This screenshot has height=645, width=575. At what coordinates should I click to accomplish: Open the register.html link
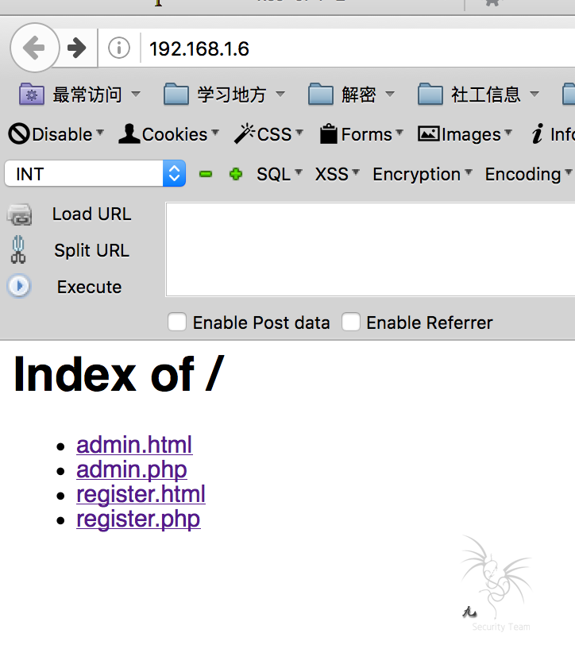(x=141, y=494)
